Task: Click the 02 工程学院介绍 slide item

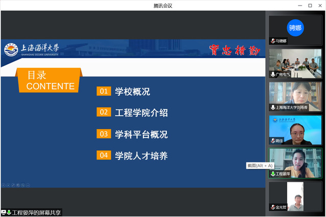Action: pos(132,113)
